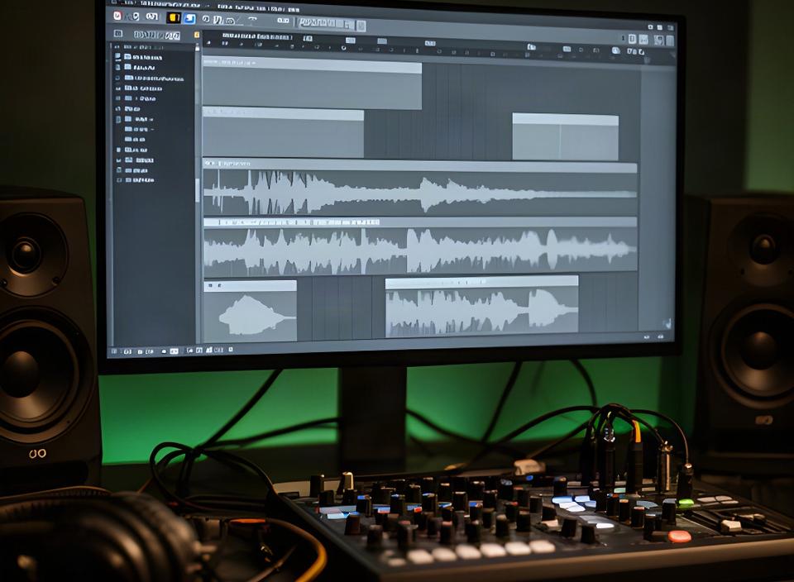Select the left clip on the second track
Viewport: 794px width, 582px height.
tap(283, 132)
